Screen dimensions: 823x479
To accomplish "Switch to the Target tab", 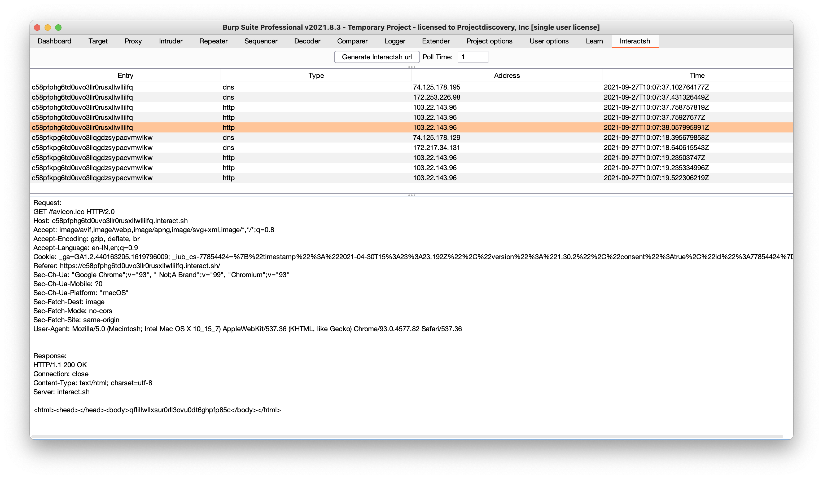I will (x=98, y=41).
